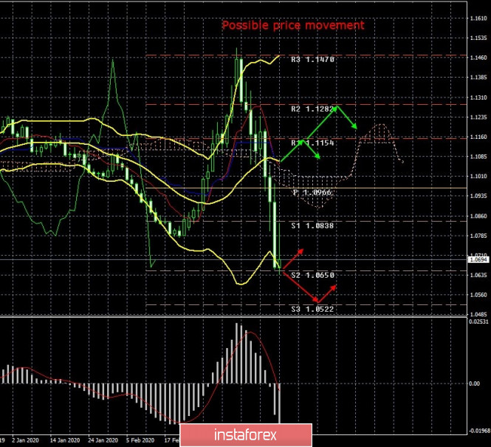This screenshot has height=447, width=491.
Task: Click the 1.0485 price axis value
Action: [478, 314]
